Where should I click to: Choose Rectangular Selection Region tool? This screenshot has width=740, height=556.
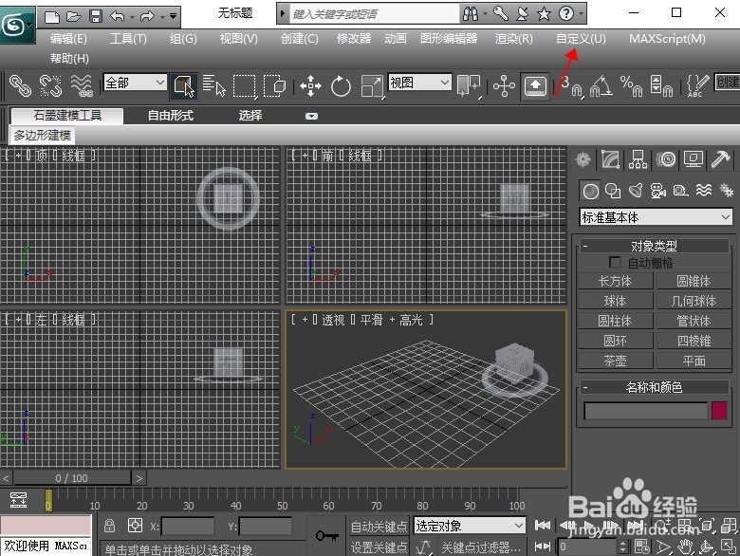pyautogui.click(x=245, y=86)
